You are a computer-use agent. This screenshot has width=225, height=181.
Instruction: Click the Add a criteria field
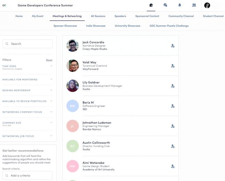28,175
